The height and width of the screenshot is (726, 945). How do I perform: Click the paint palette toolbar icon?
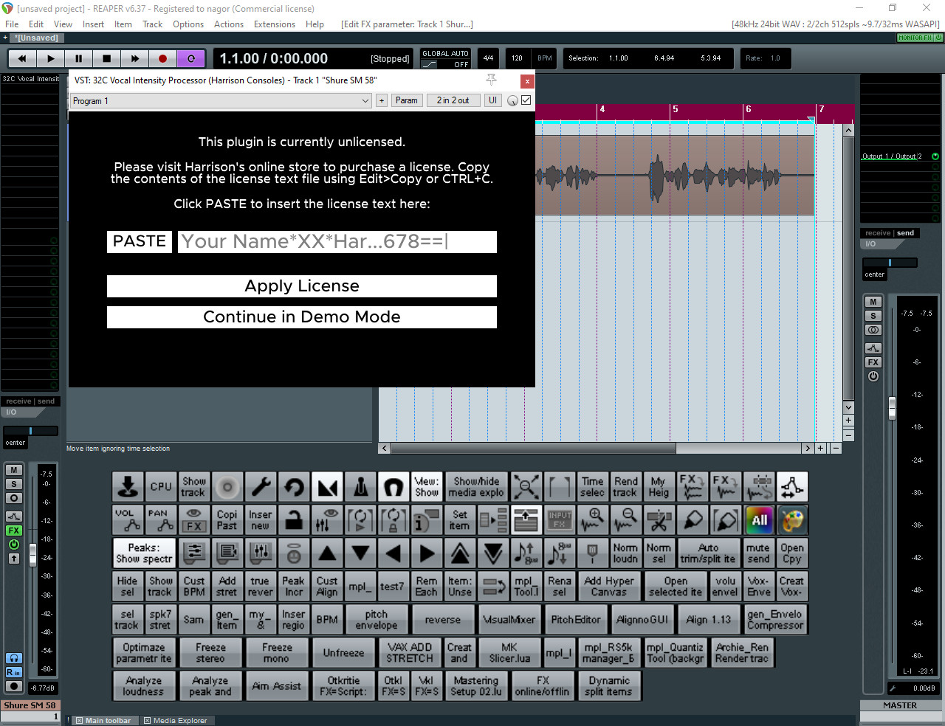point(792,520)
